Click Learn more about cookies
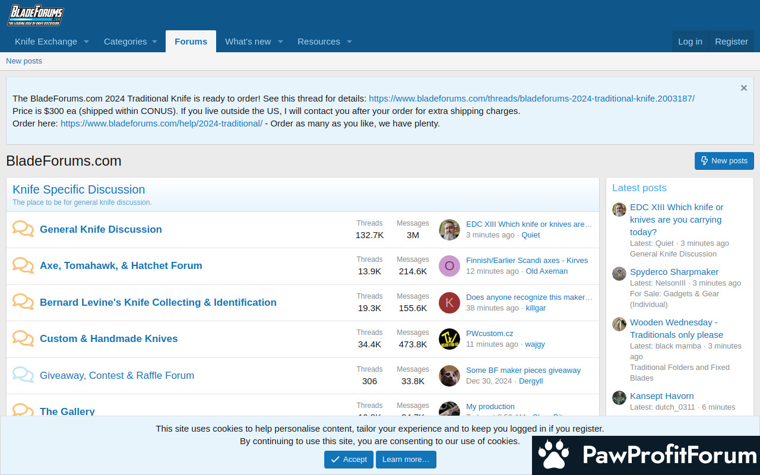760x475 pixels. [x=406, y=460]
